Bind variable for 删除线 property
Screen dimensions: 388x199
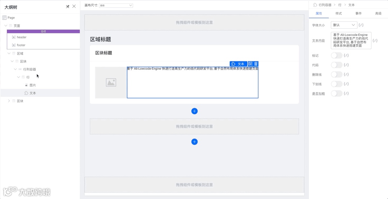[346, 74]
